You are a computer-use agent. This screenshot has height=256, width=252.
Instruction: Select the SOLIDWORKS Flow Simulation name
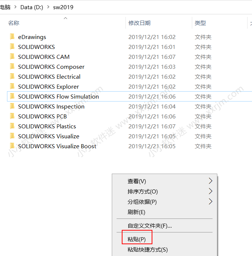58,97
